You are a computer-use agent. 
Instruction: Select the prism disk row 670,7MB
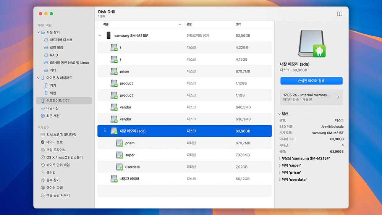click(185, 71)
